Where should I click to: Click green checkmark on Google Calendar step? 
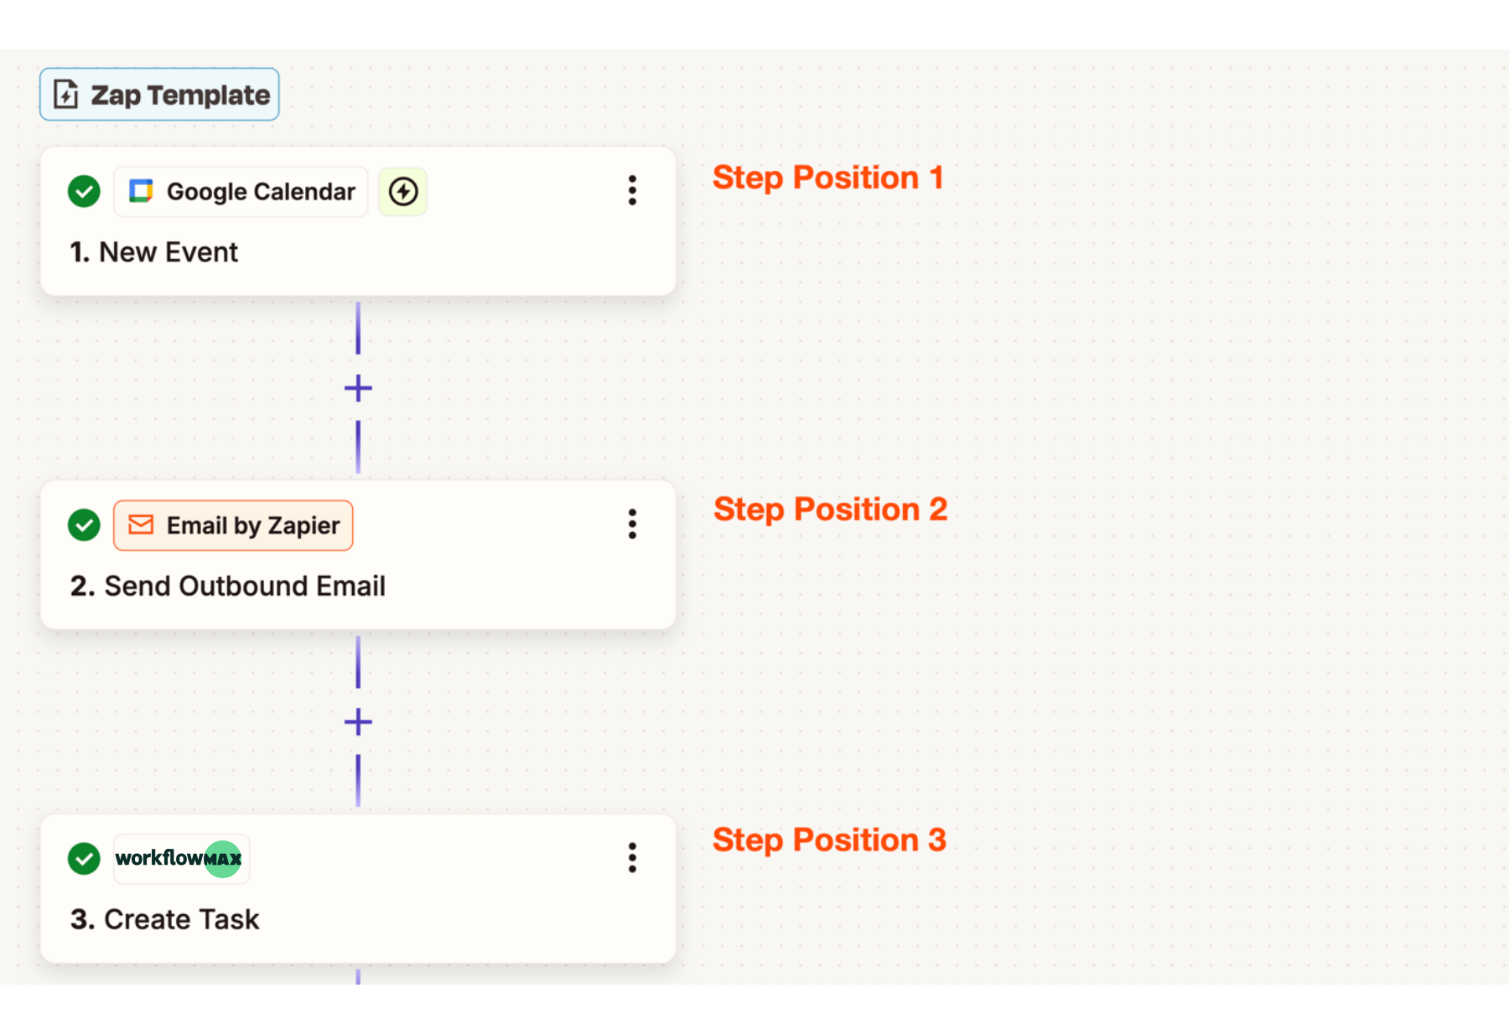coord(84,191)
